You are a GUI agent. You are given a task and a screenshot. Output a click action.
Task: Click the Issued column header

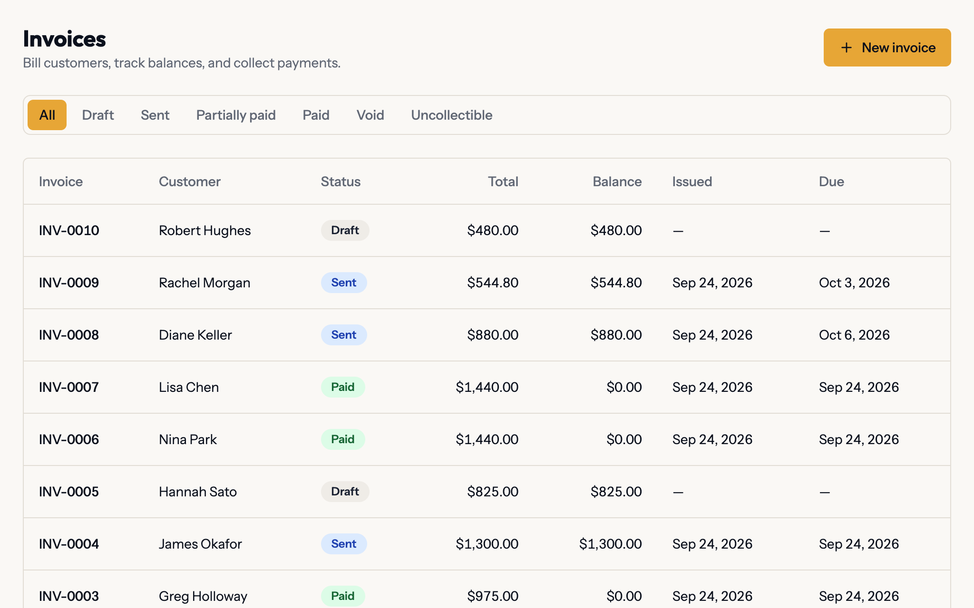[692, 181]
